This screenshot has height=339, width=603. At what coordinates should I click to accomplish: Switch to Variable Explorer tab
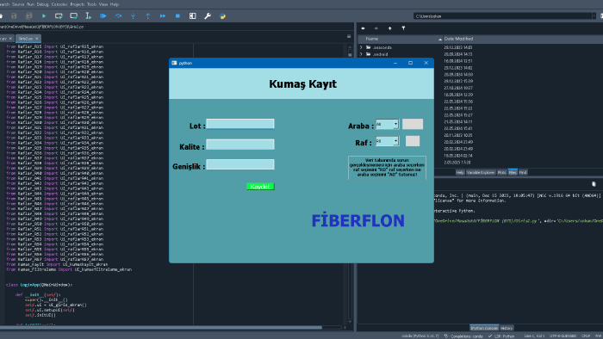481,172
